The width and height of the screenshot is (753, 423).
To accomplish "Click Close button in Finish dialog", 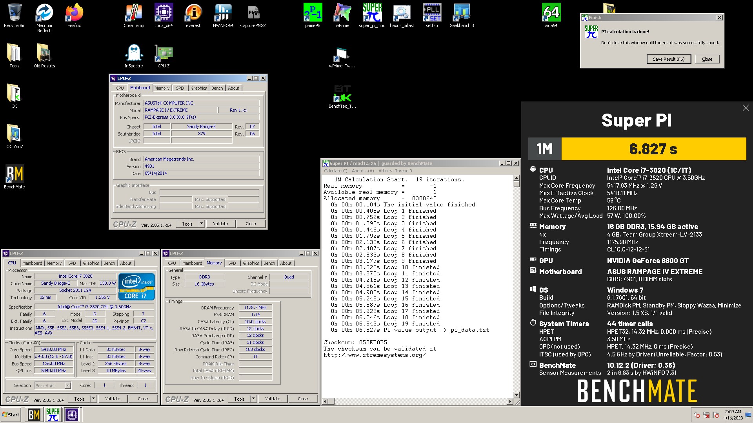I will tap(707, 59).
